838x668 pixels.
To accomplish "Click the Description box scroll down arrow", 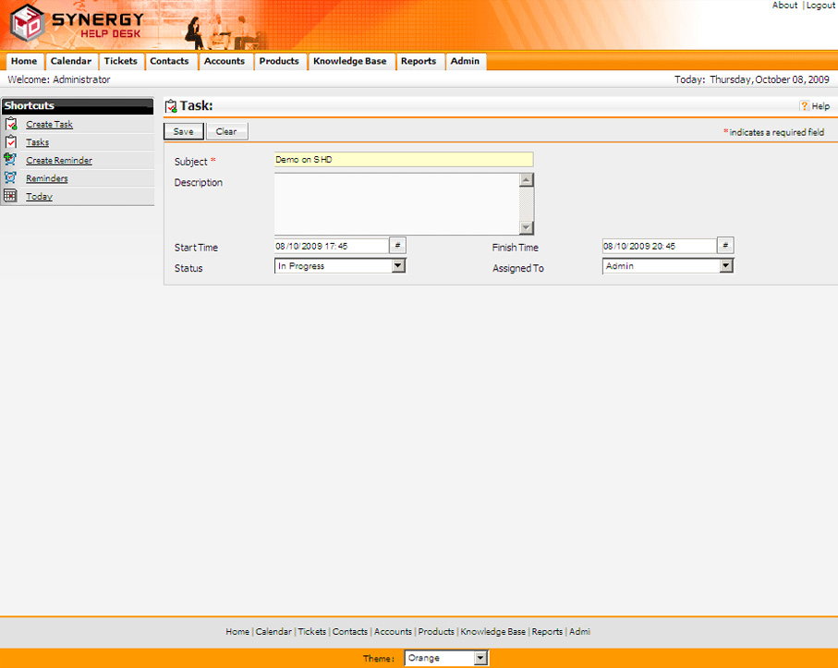I will 526,228.
